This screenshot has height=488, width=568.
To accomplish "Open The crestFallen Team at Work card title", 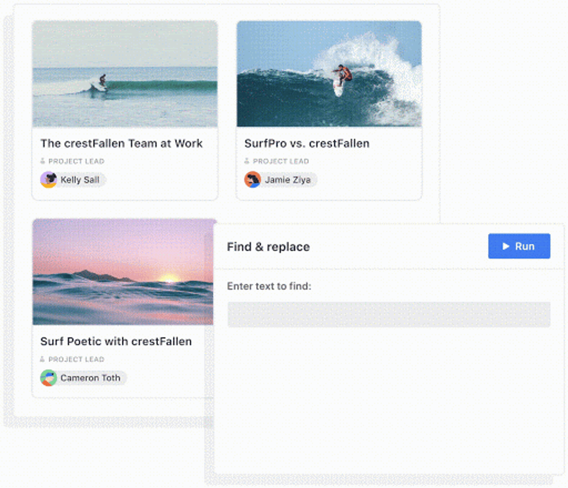I will click(121, 143).
